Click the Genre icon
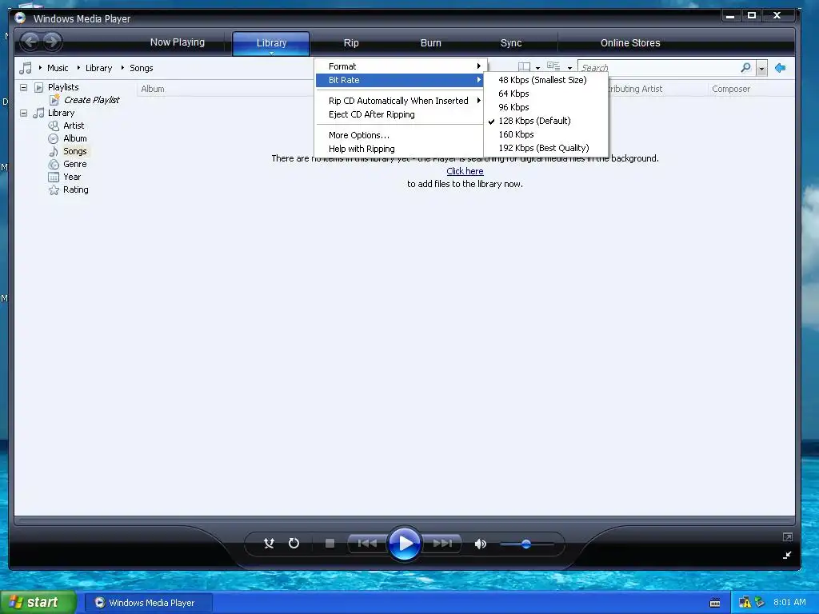The image size is (819, 614). (x=54, y=164)
